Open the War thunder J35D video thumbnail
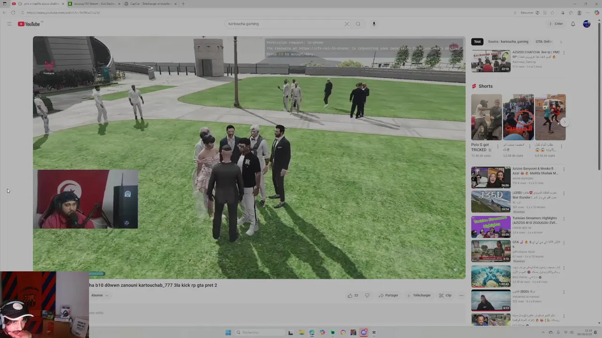Viewport: 602px width, 338px height. tap(491, 201)
